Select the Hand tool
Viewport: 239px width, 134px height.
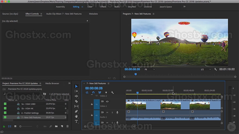[76, 116]
